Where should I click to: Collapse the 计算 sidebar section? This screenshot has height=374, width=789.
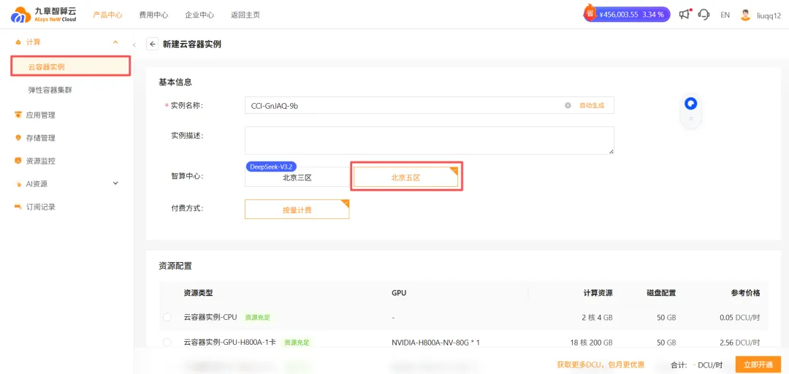pyautogui.click(x=115, y=42)
